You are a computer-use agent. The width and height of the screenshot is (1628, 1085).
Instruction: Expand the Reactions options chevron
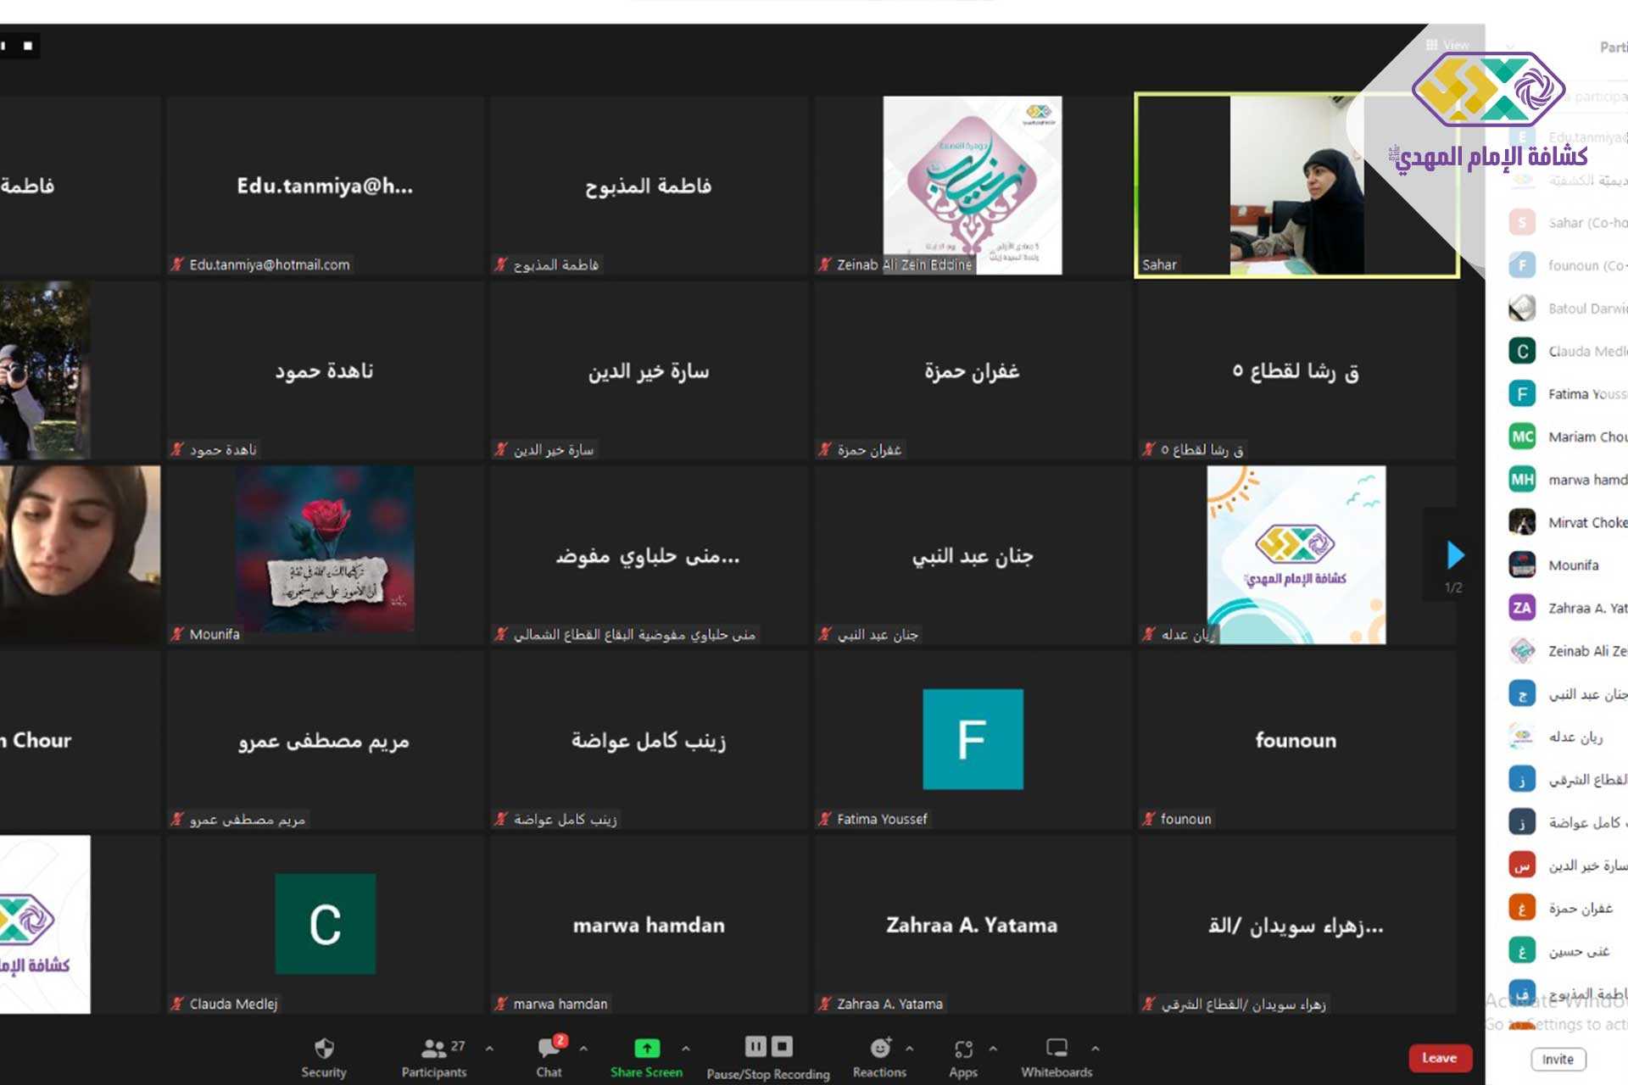tap(909, 1049)
